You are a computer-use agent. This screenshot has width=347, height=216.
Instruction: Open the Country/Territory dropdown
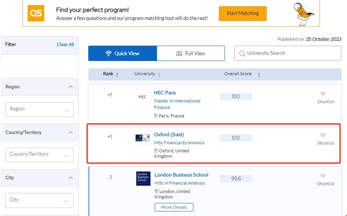[39, 155]
